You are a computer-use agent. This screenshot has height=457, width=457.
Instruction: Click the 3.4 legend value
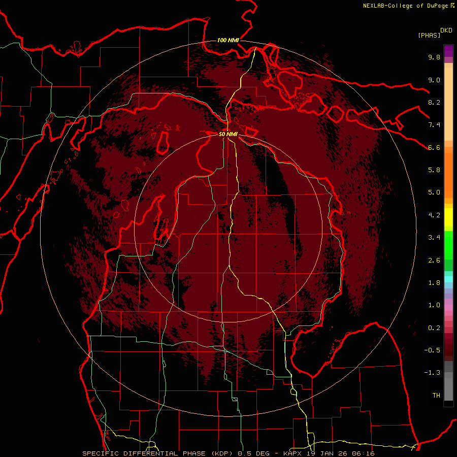point(434,238)
